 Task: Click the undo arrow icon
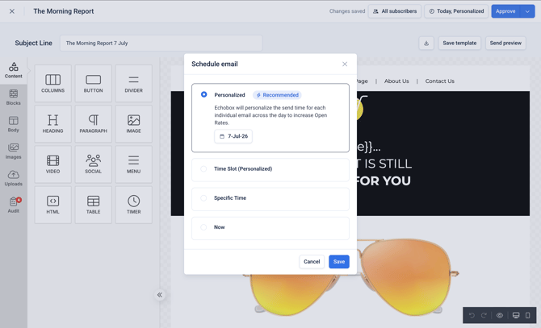472,315
